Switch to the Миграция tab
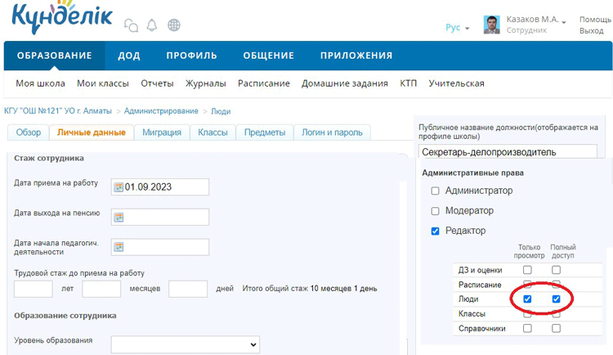Viewport: 613px width, 355px height. coord(161,133)
